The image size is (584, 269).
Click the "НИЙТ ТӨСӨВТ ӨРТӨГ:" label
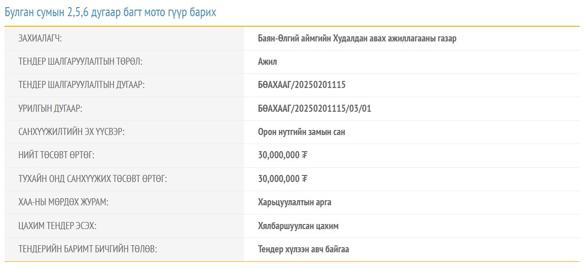(56, 155)
